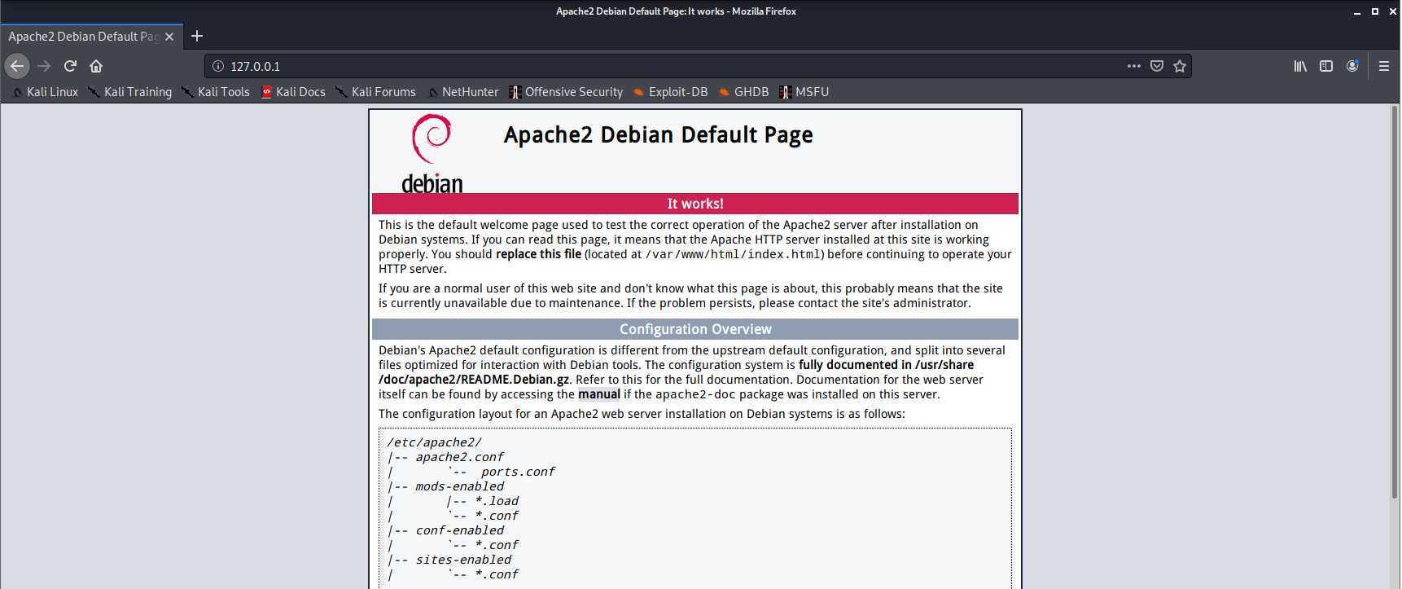The height and width of the screenshot is (589, 1402).
Task: Open Kali Tools bookmark
Action: click(216, 92)
